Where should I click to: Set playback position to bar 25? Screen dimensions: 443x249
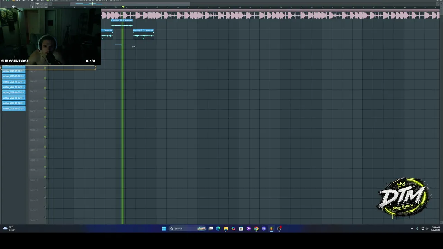click(239, 7)
